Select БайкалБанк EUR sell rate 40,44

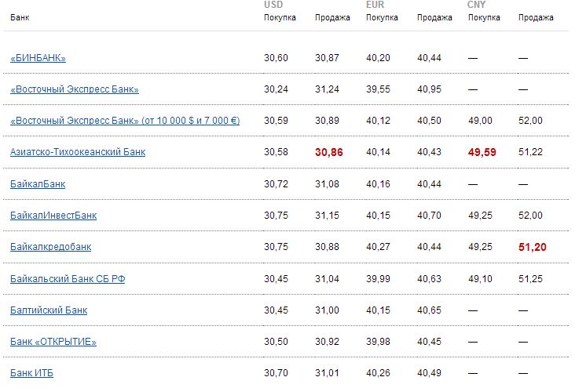pos(429,183)
